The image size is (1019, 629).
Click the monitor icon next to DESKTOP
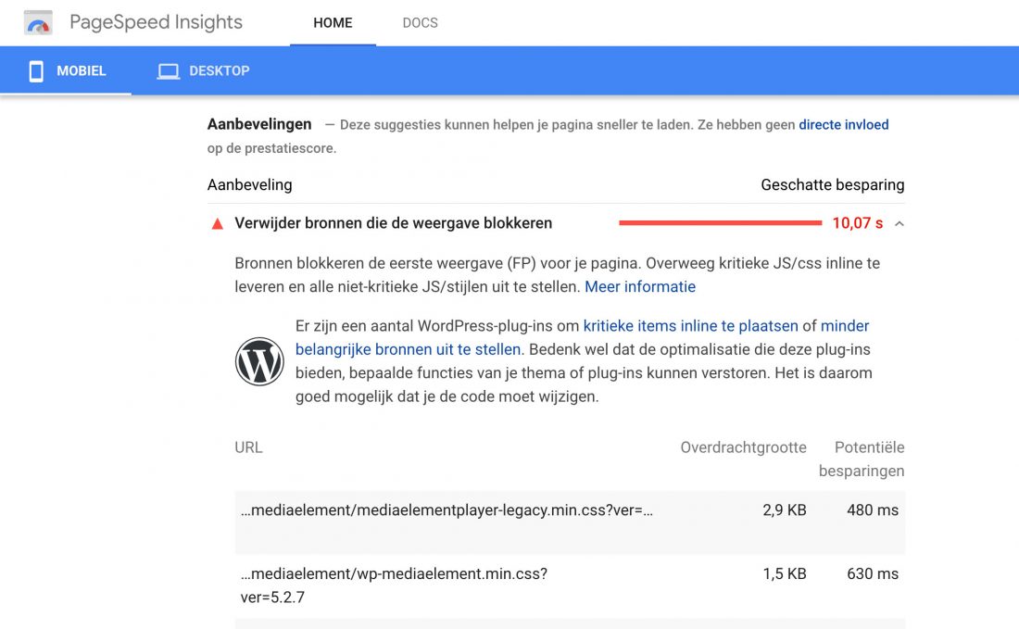tap(168, 69)
